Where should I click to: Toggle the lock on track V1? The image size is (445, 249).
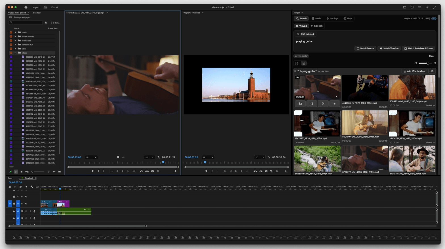coord(14,204)
